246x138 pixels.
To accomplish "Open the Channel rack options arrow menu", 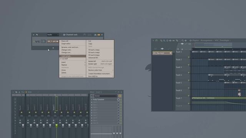I will point(33,35).
